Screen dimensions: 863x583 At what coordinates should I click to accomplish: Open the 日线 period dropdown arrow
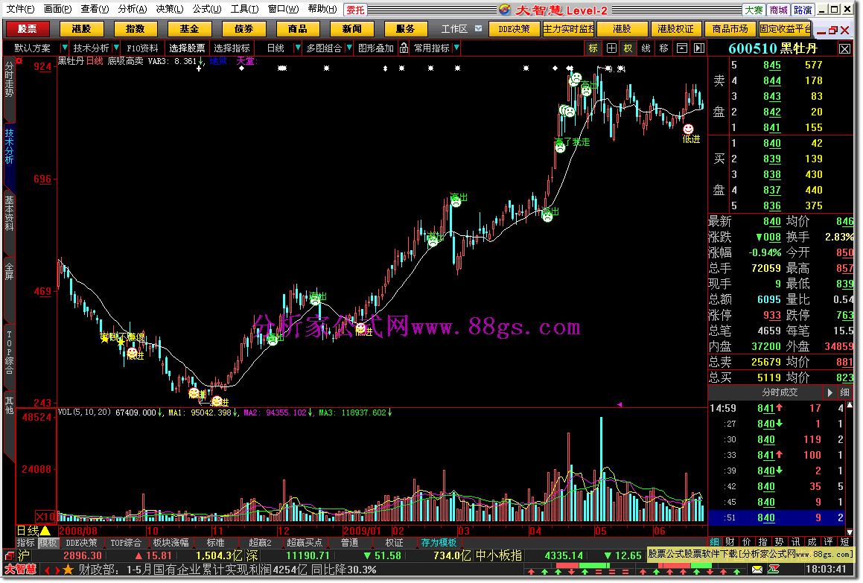(x=298, y=48)
